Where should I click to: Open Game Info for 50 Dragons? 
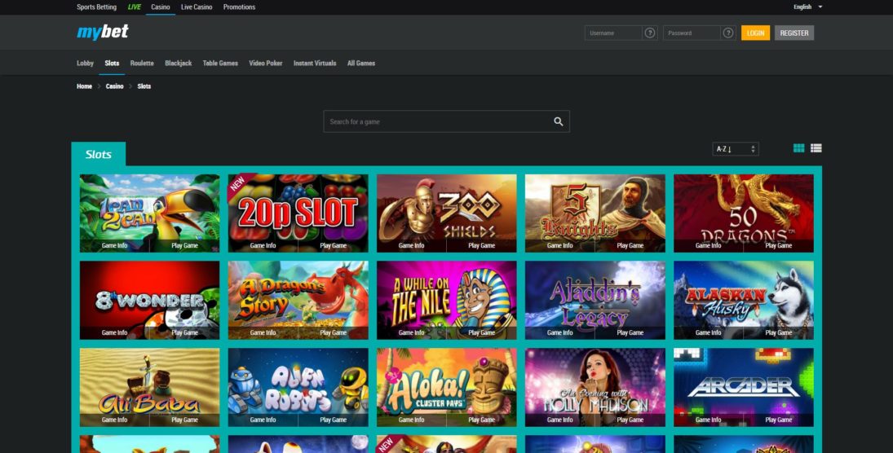[709, 246]
